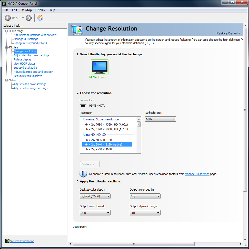
Task: Click main panel scroll down arrow
Action: click(x=245, y=240)
